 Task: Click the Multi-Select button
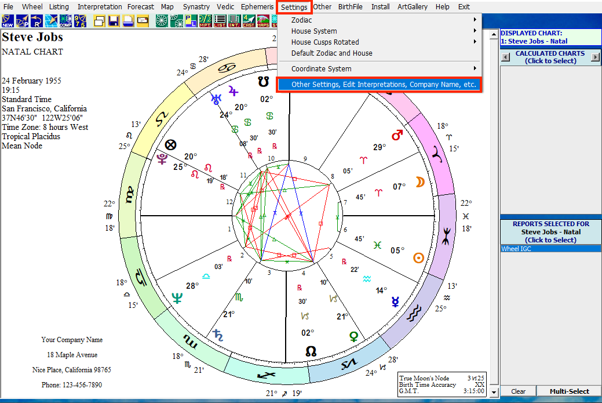569,391
